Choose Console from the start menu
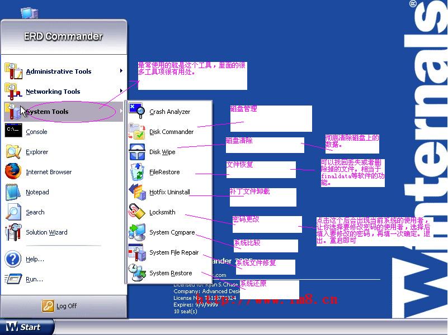 (64, 132)
